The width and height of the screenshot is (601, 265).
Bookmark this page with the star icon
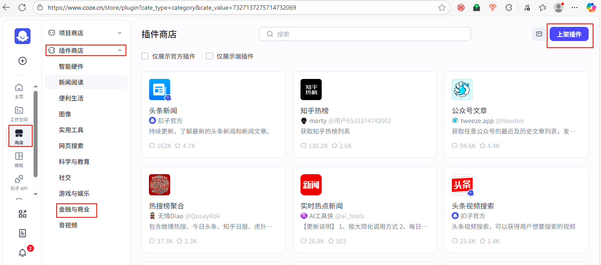[x=441, y=7]
